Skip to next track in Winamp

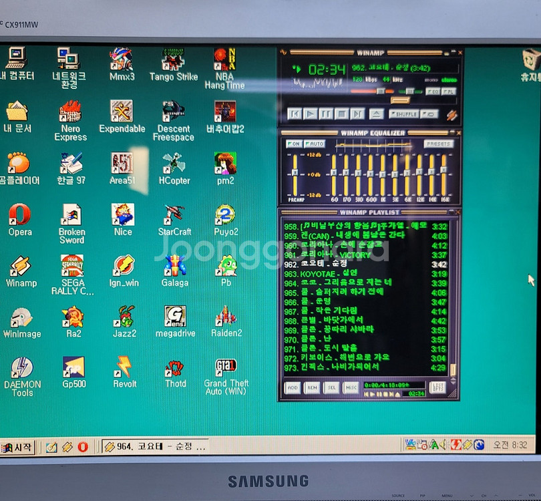click(357, 114)
